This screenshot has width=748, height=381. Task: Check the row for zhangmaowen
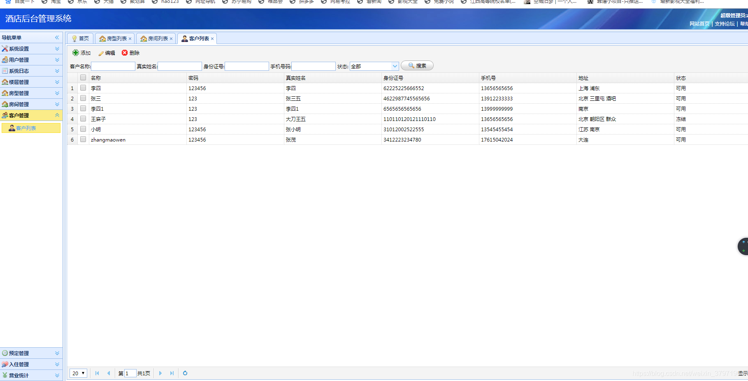[83, 139]
